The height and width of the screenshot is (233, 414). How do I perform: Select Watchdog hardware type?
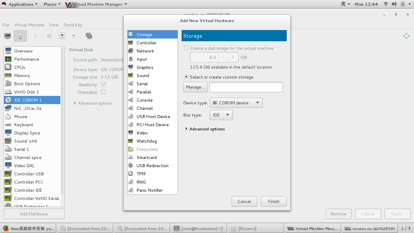[152, 141]
